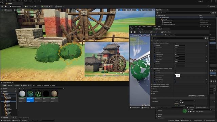Screen dimensions: 217x122
Task: Expand Global Texture Parameter Values section
Action: (x=152, y=84)
